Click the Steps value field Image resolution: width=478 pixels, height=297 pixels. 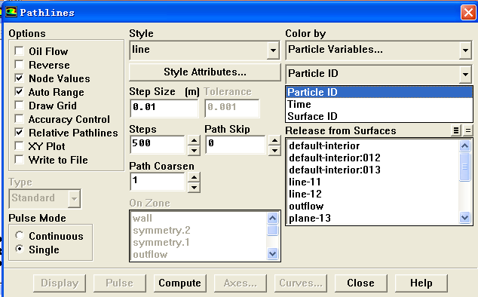click(158, 145)
